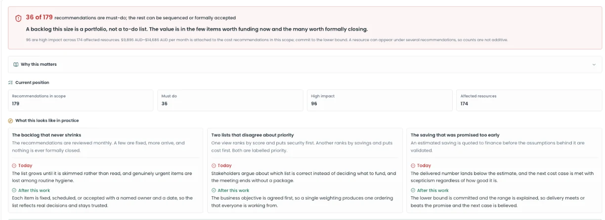Select the High impact 96 tile
The width and height of the screenshot is (605, 220).
[x=380, y=100]
